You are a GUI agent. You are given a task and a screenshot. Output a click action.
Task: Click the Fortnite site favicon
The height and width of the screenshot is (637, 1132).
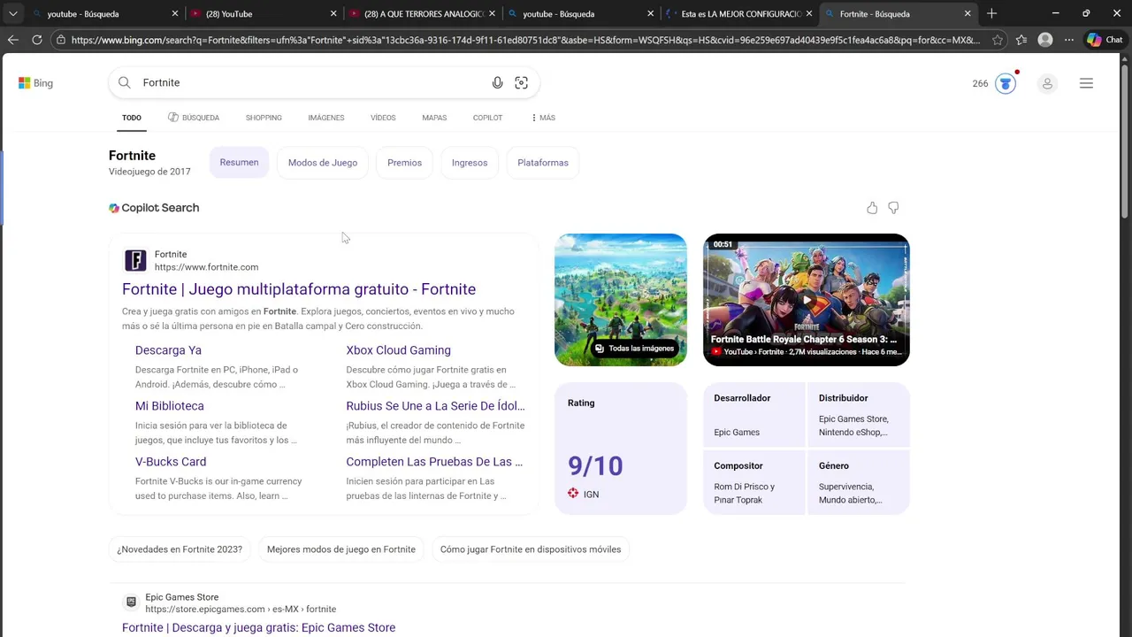point(135,260)
